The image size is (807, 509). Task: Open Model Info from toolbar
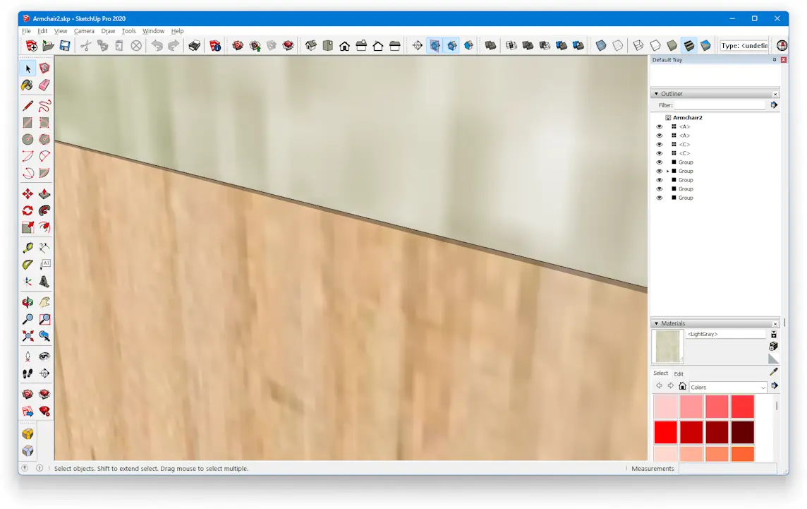pos(215,46)
